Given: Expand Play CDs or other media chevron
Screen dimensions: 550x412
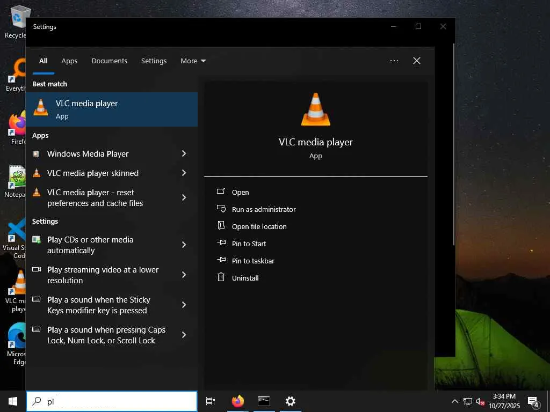Looking at the screenshot, I should 184,245.
